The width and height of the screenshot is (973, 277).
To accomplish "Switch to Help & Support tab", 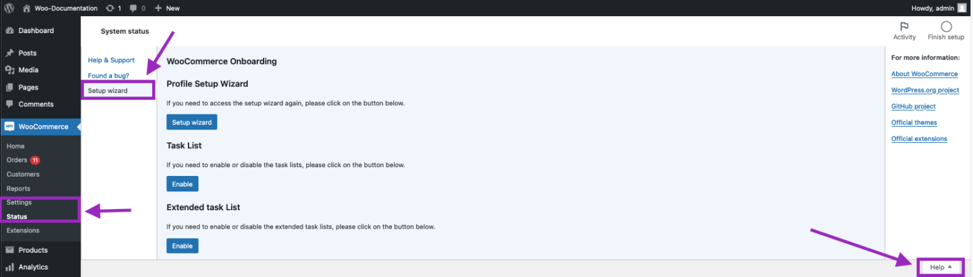I will point(111,61).
